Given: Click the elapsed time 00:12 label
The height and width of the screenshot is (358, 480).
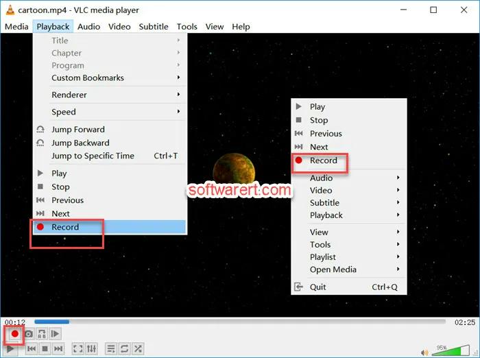Looking at the screenshot, I should 15,322.
